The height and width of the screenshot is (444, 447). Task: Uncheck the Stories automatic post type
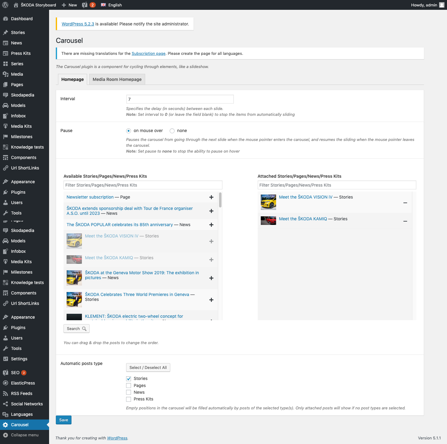pos(129,379)
